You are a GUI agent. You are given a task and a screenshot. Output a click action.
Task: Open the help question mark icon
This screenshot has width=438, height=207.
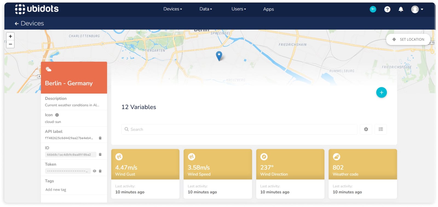(x=387, y=9)
